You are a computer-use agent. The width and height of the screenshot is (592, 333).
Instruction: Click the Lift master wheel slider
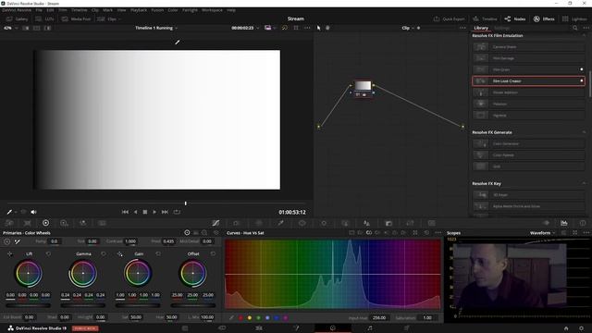tap(29, 305)
